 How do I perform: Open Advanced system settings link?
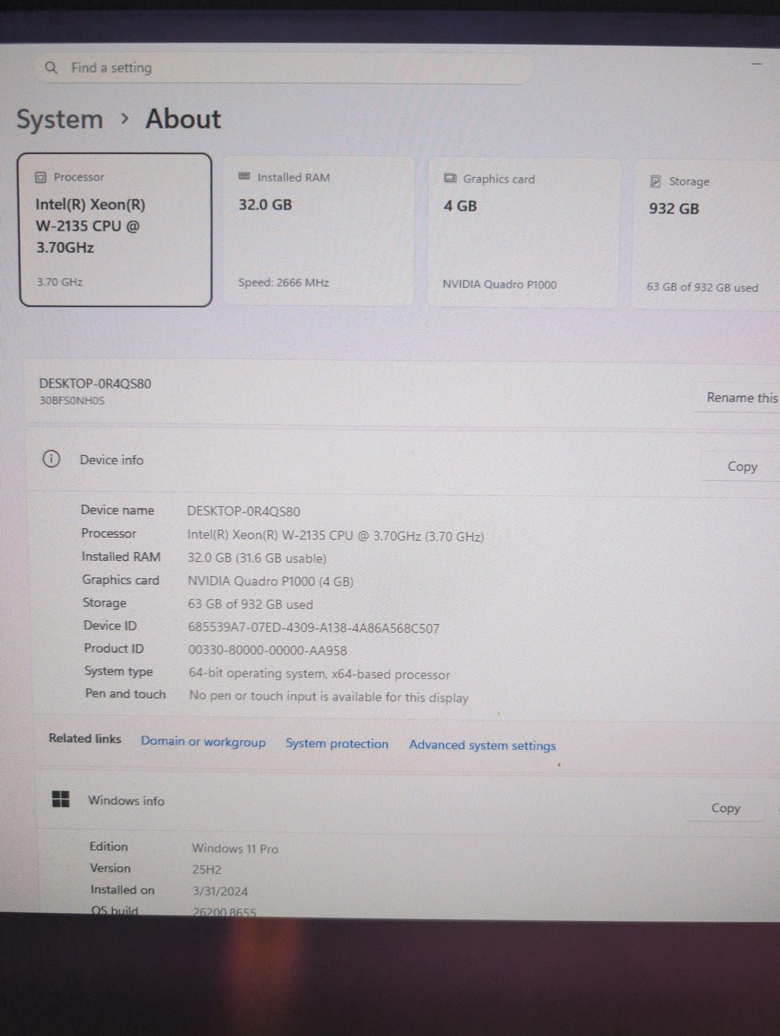pos(482,745)
